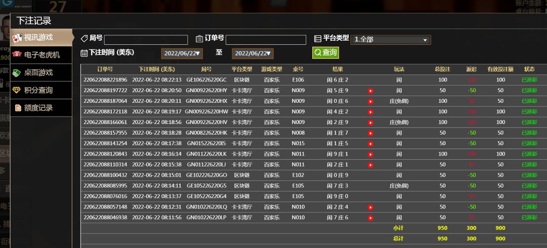This screenshot has width=547, height=248.
Task: Click round number GN008226220HK
Action: (206, 133)
